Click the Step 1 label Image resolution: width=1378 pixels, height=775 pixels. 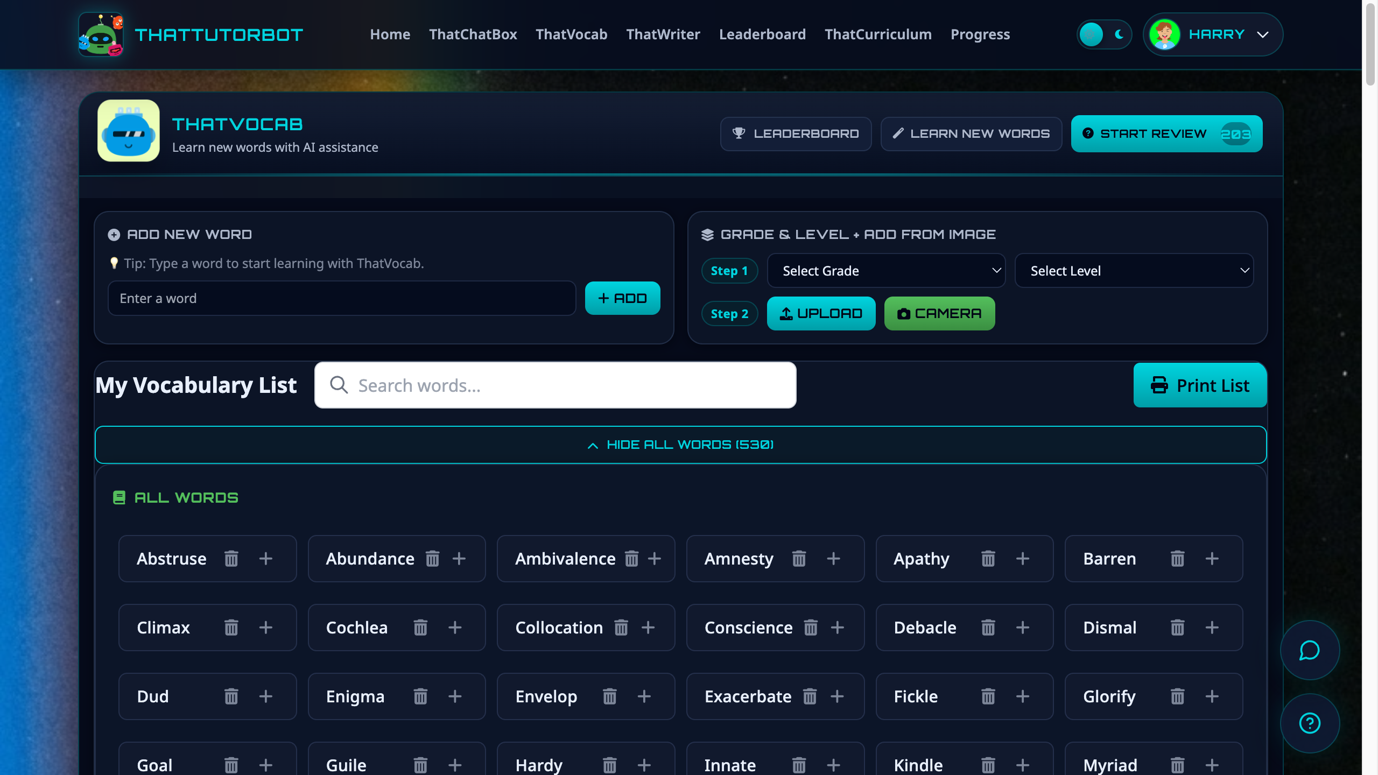pyautogui.click(x=729, y=271)
